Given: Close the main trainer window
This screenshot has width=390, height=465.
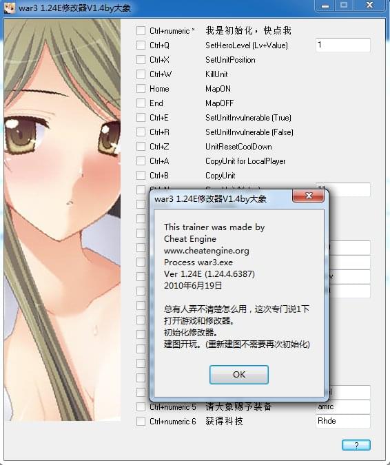Looking at the screenshot, I should point(369,6).
